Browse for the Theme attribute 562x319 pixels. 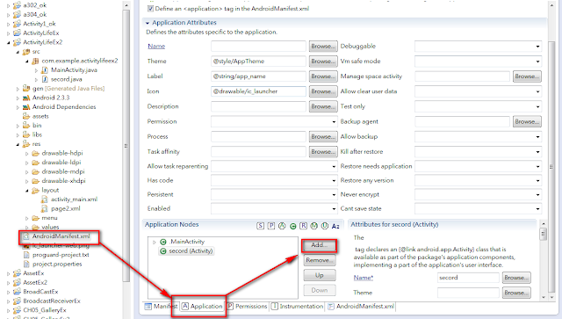point(323,62)
